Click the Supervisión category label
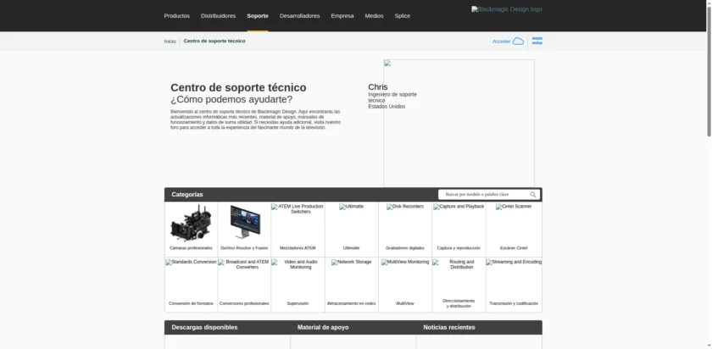The width and height of the screenshot is (712, 349). pyautogui.click(x=298, y=303)
